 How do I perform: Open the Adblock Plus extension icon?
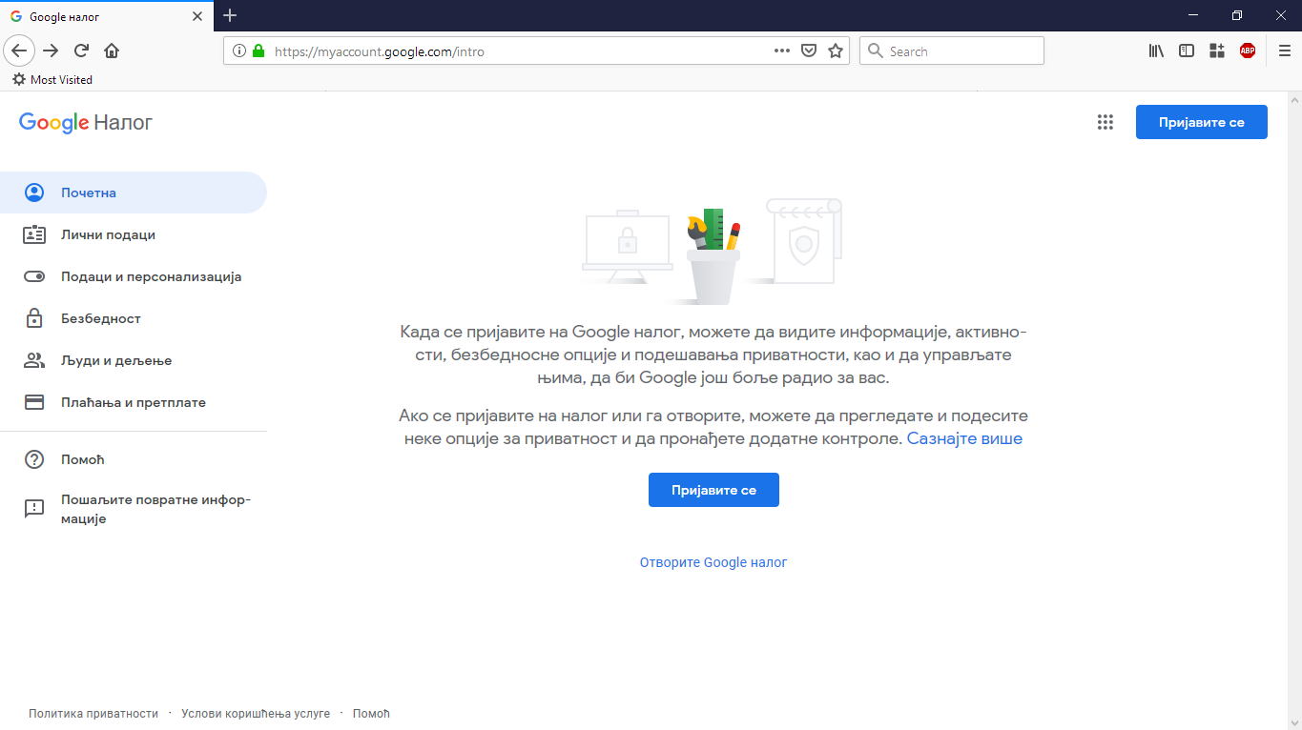(x=1247, y=51)
